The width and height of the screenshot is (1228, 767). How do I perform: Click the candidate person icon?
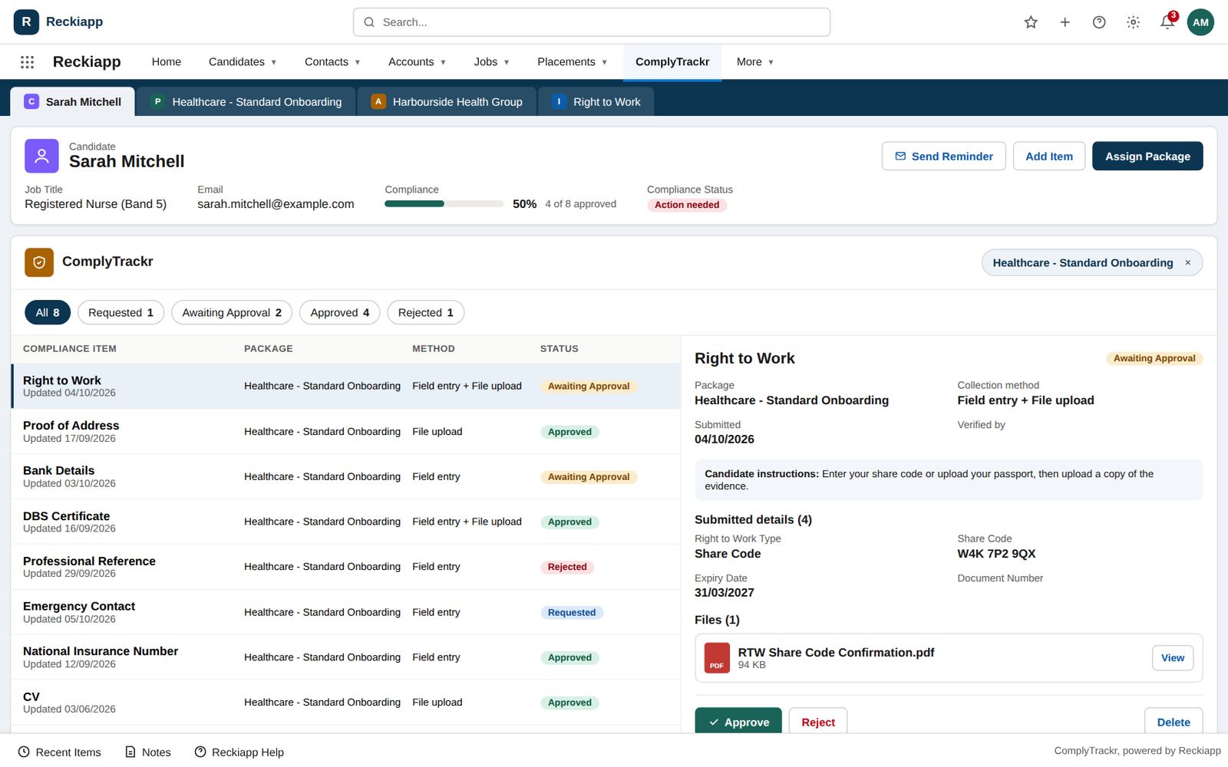(41, 156)
